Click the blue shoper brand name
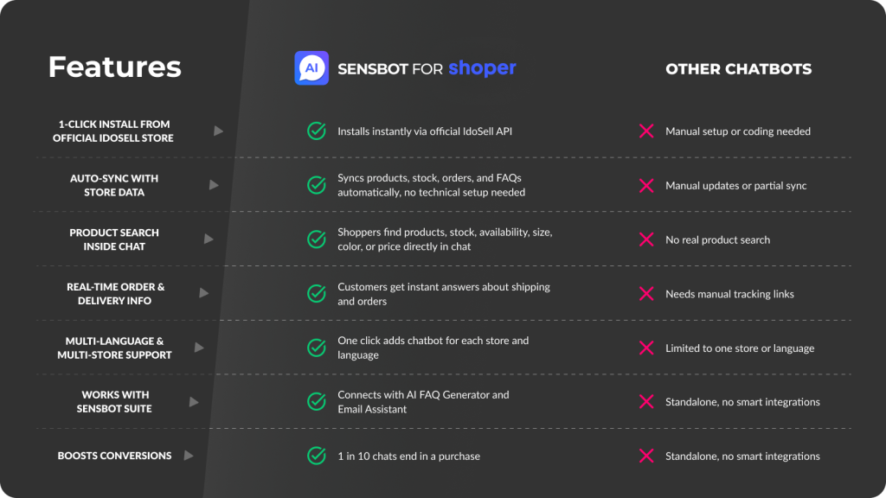This screenshot has width=886, height=498. (x=482, y=68)
